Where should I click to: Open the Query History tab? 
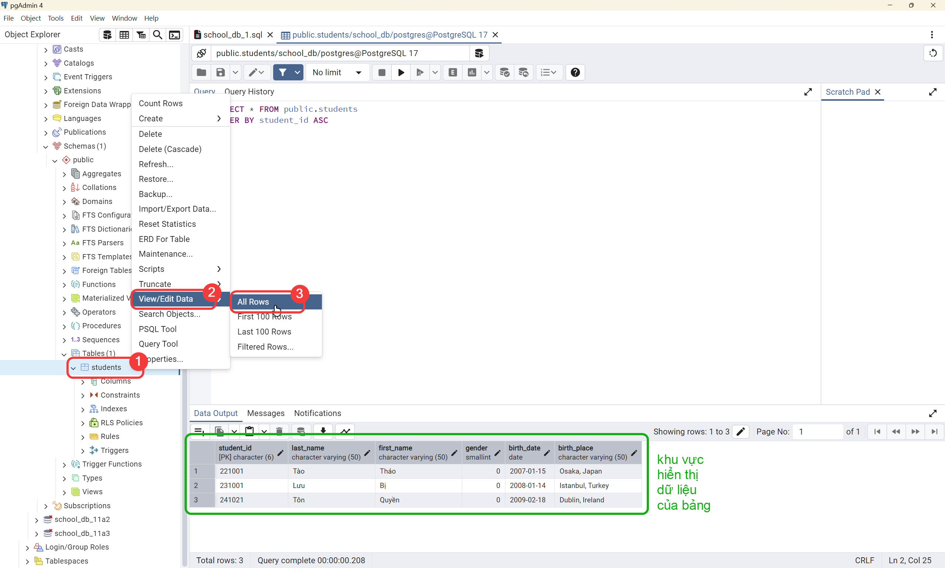(x=249, y=91)
